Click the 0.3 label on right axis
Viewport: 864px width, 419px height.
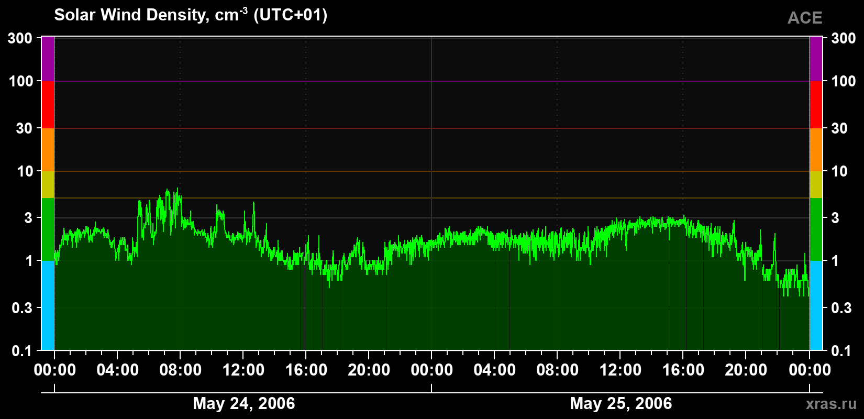pyautogui.click(x=841, y=308)
